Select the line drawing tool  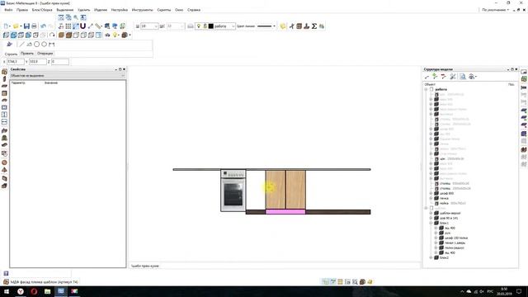click(22, 44)
